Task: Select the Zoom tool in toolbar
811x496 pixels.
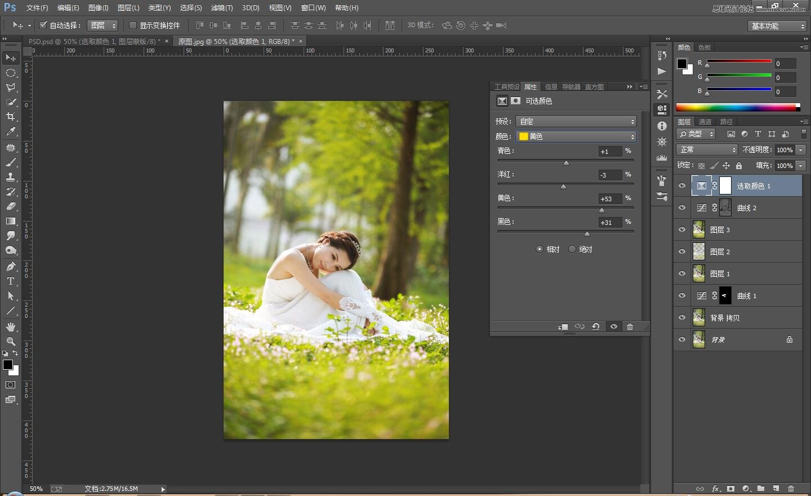Action: pos(11,342)
